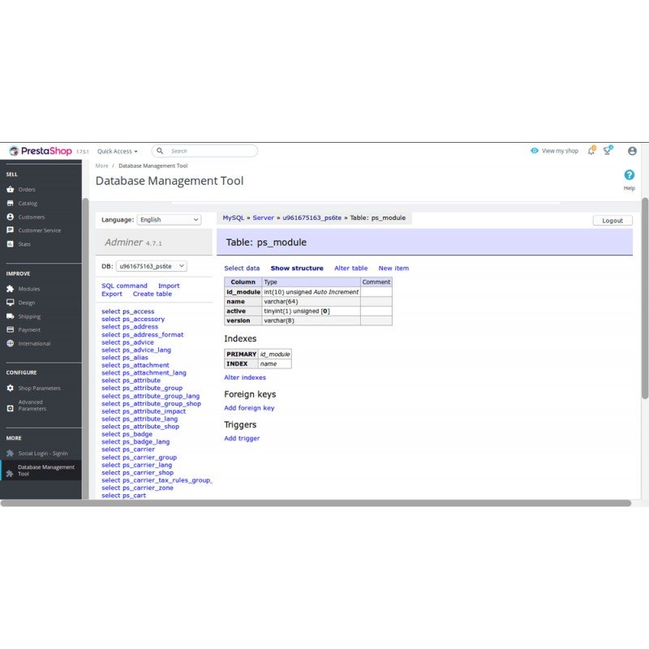Click the Shop Parameters gear icon
The height and width of the screenshot is (649, 649).
pos(11,389)
